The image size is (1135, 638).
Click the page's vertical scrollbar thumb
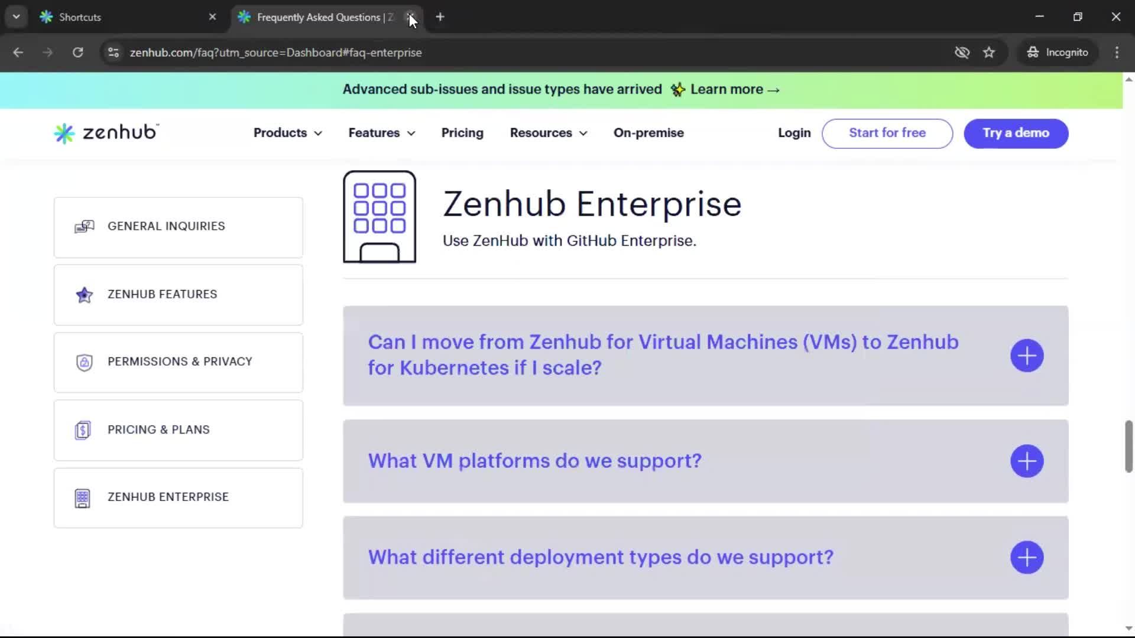pyautogui.click(x=1128, y=446)
